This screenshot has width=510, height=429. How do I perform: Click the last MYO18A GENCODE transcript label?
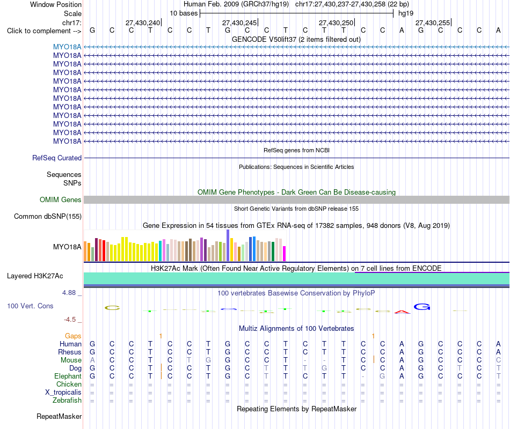pyautogui.click(x=67, y=141)
